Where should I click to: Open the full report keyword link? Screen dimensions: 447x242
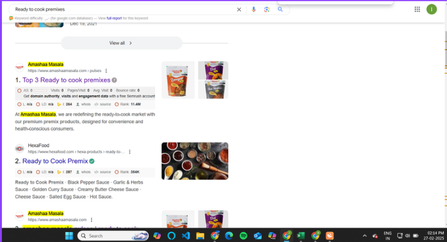114,18
